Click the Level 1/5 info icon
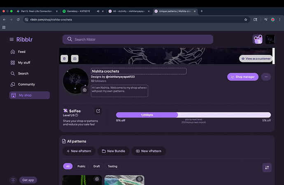The image size is (284, 185). click(x=77, y=115)
